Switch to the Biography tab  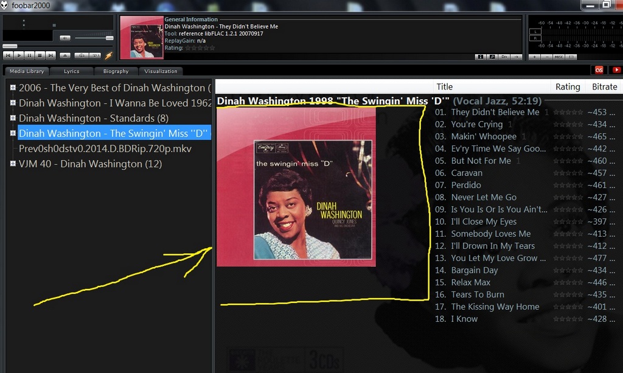pos(116,71)
